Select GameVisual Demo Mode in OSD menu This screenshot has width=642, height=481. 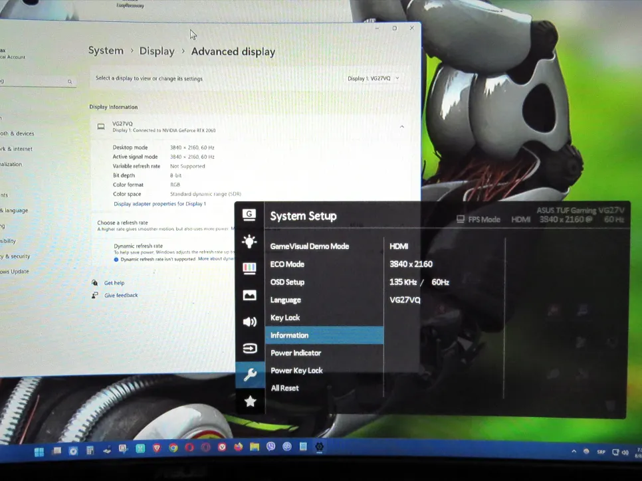pyautogui.click(x=310, y=246)
